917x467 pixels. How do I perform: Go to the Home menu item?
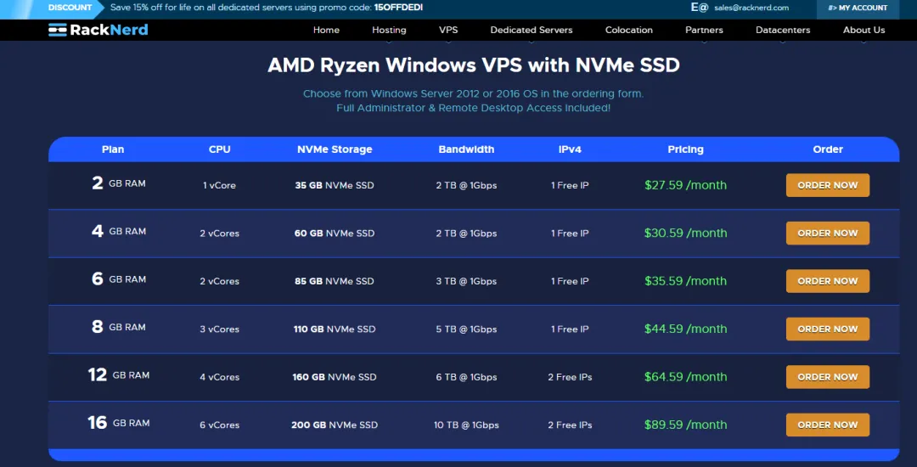click(326, 30)
